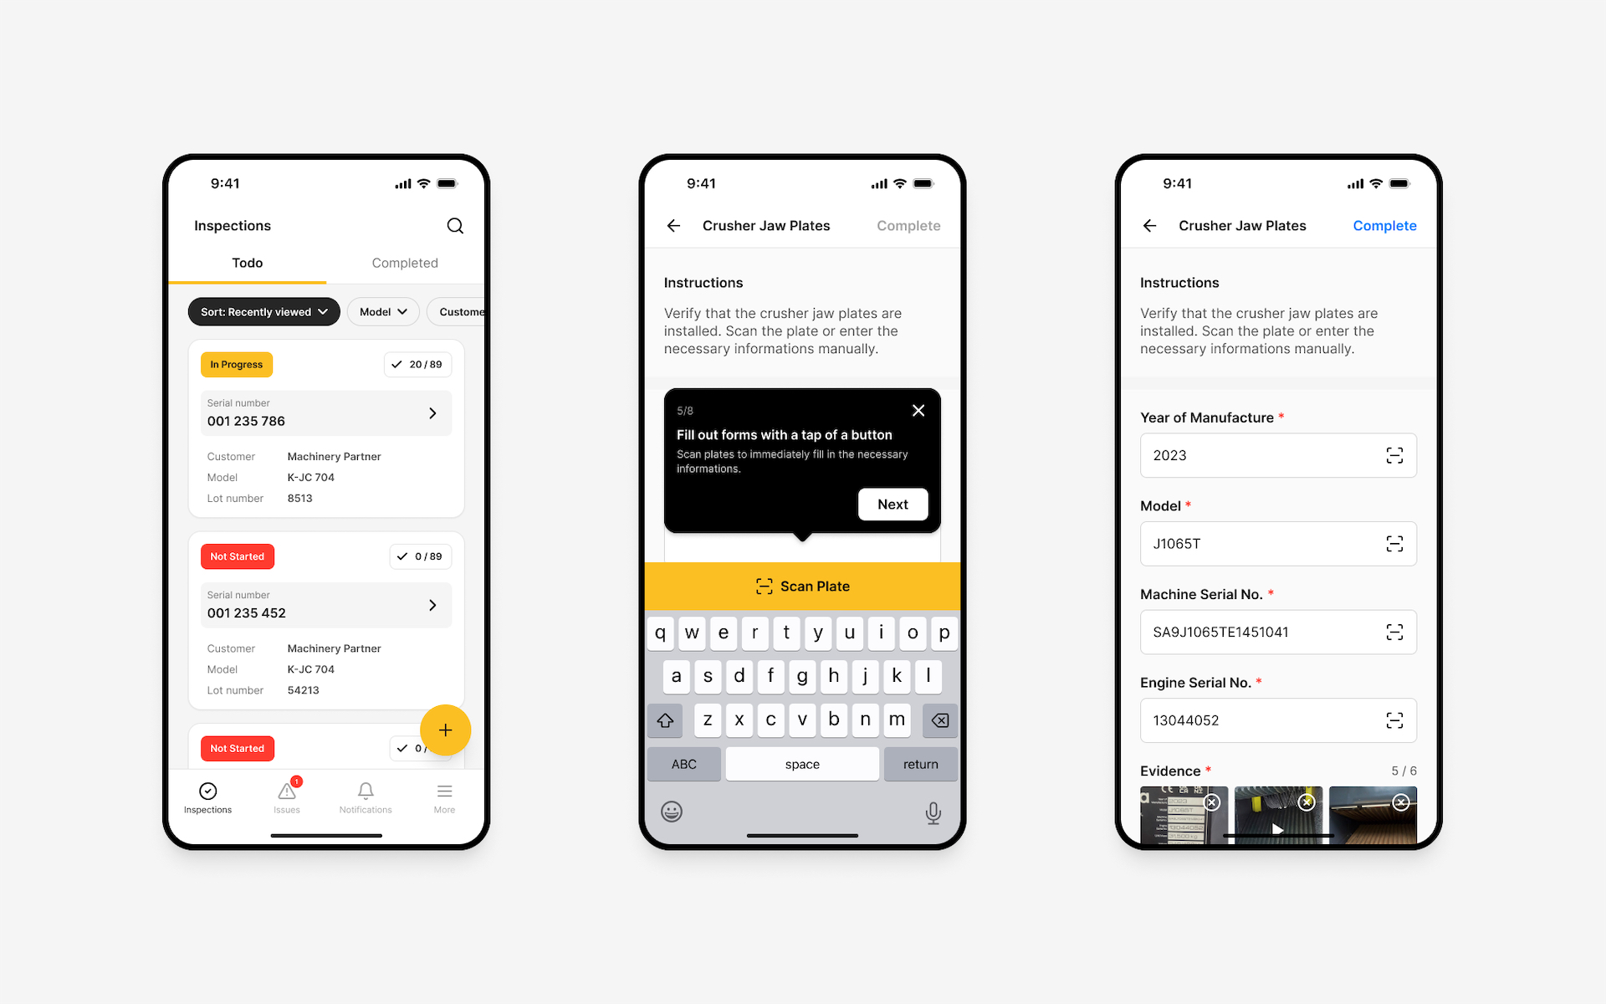Tap the scan icon next to Model field
This screenshot has height=1004, width=1606.
(1394, 544)
